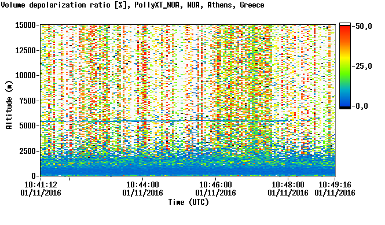Click the 7500 altitude tick label

tap(27, 101)
